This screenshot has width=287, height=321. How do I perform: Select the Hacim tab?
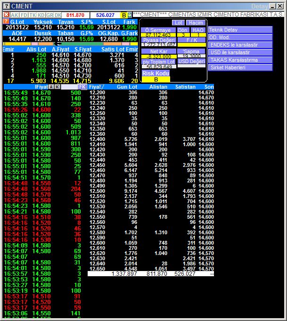196,23
